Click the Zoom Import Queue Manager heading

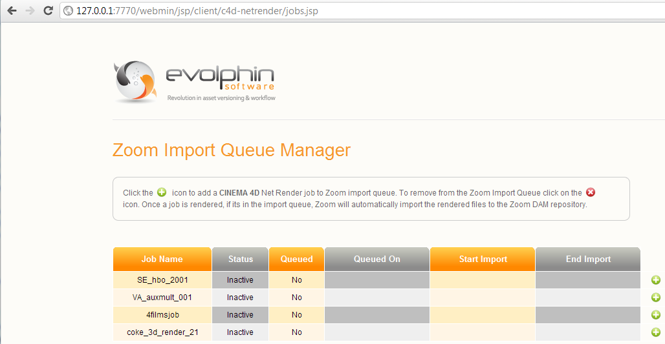pos(232,150)
